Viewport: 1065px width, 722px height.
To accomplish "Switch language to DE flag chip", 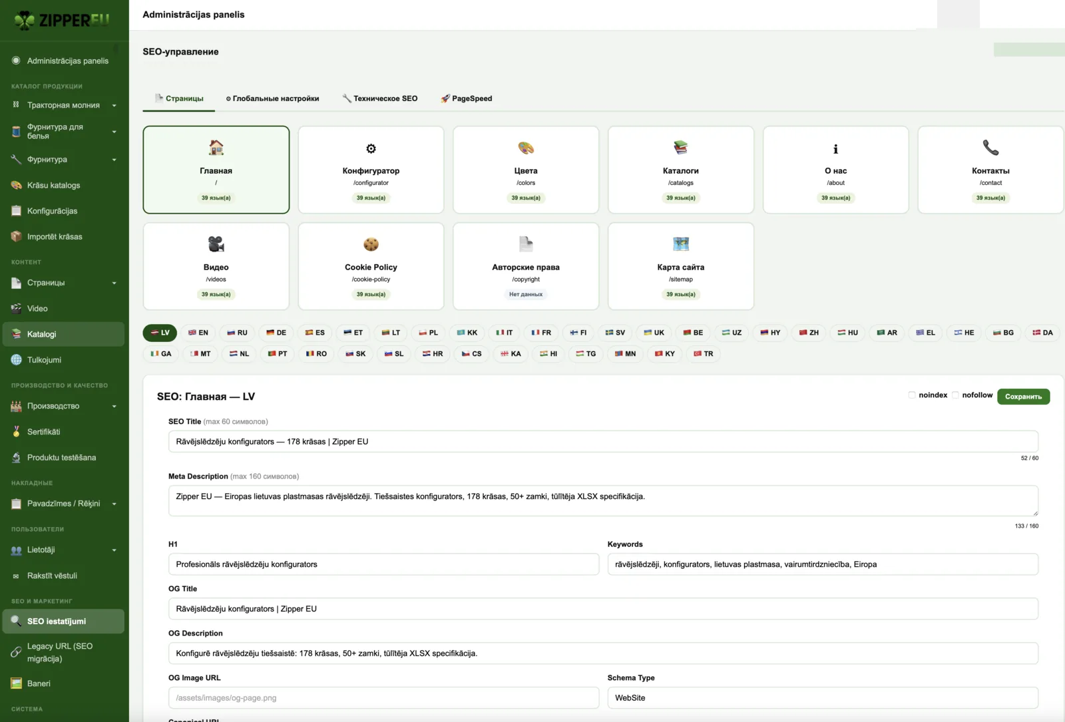I will click(x=276, y=333).
